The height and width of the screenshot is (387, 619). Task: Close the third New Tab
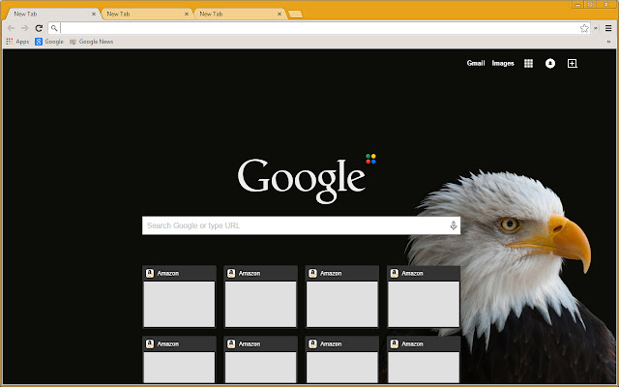(x=280, y=14)
